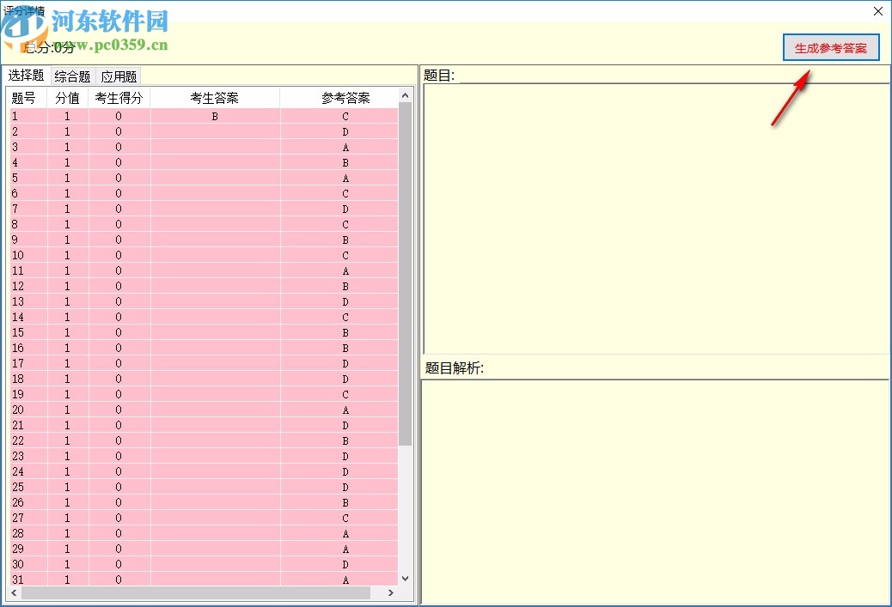The image size is (892, 607).
Task: Click the 分值 column header
Action: 68,98
